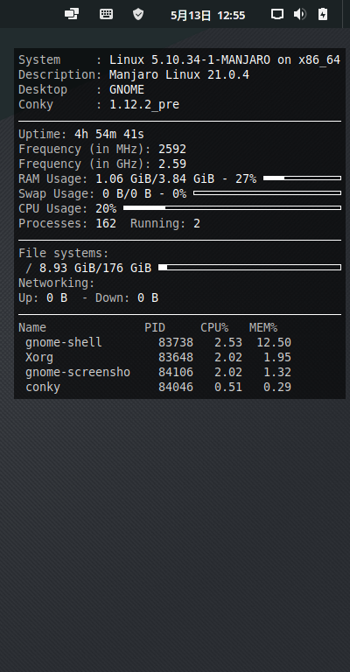Click PID 83648
The width and height of the screenshot is (350, 672).
(x=176, y=357)
